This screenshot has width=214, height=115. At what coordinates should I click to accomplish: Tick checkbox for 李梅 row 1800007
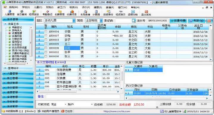[46, 35]
